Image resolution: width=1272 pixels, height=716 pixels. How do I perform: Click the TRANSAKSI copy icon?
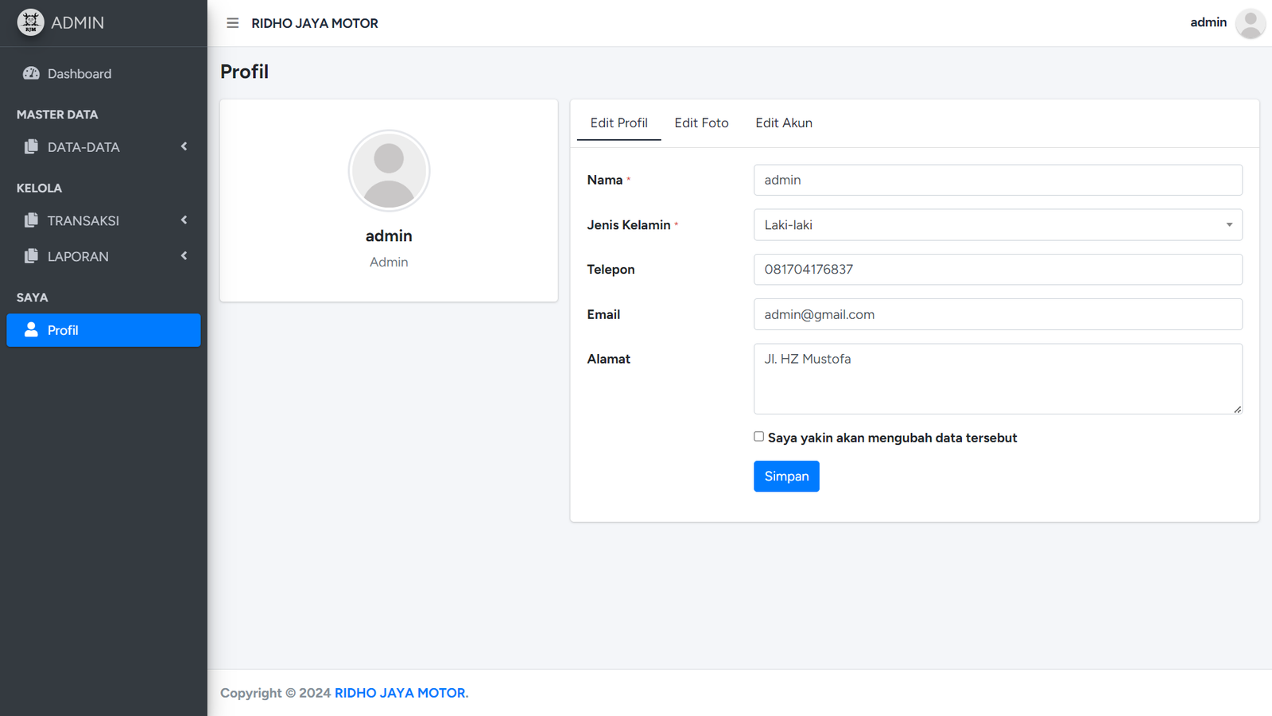point(31,220)
